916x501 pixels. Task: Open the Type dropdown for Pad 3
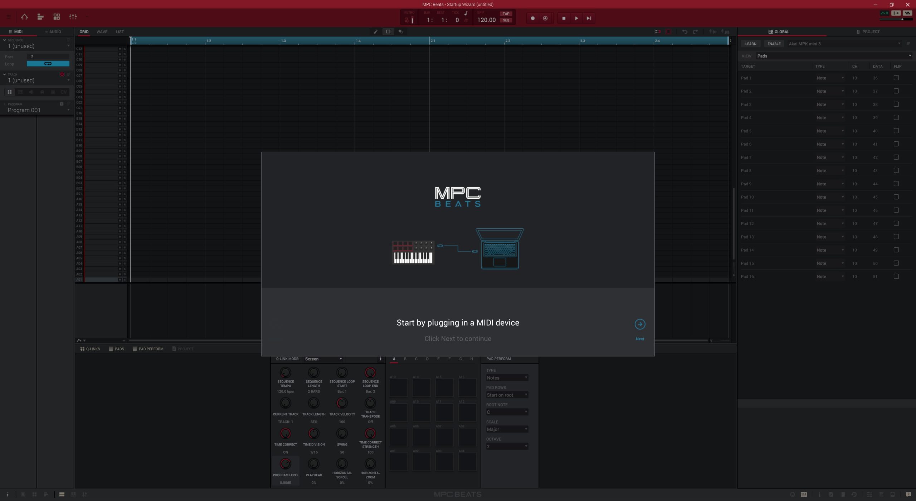pyautogui.click(x=830, y=104)
